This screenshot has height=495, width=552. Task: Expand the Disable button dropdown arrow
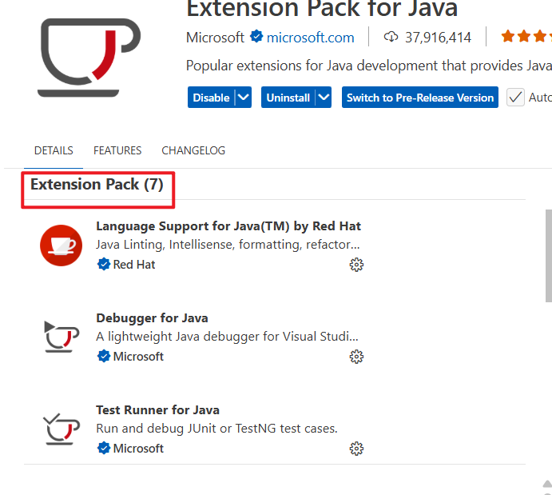pyautogui.click(x=244, y=98)
